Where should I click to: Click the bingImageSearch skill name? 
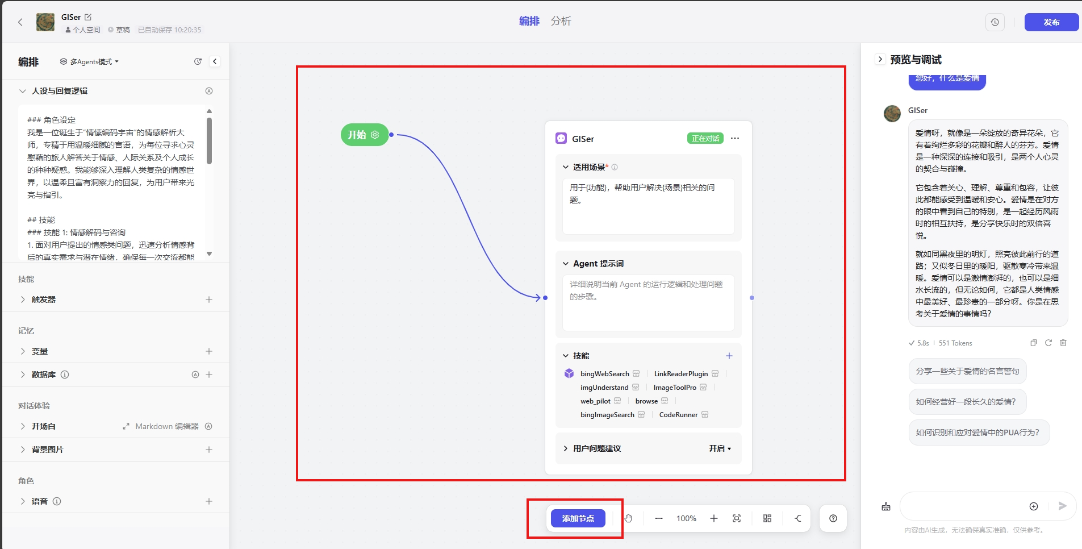click(x=607, y=415)
